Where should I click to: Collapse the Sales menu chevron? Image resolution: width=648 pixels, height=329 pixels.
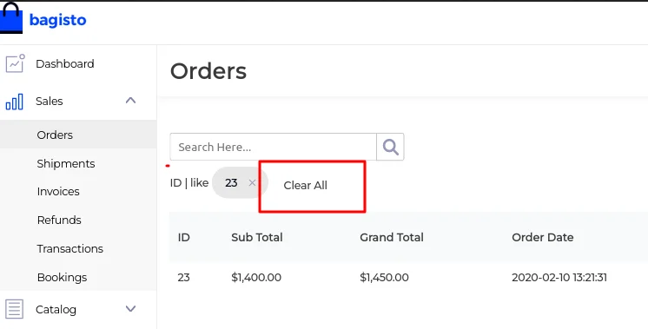click(x=130, y=101)
